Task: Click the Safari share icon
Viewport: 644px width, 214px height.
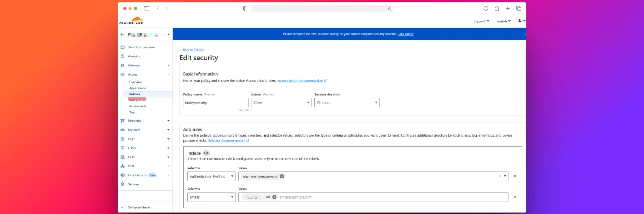Action: click(x=497, y=9)
